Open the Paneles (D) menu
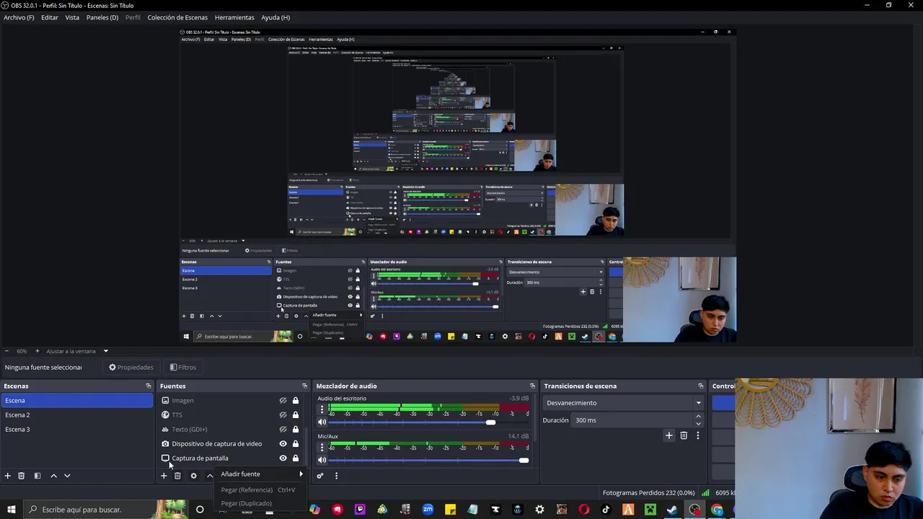Screen dimensions: 923x519 102,17
